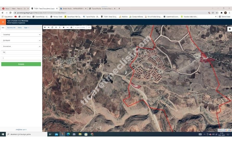The width and height of the screenshot is (232, 143).
Task: Switch to Emlak Meclisi browser tab
Action: pyautogui.click(x=73, y=9)
